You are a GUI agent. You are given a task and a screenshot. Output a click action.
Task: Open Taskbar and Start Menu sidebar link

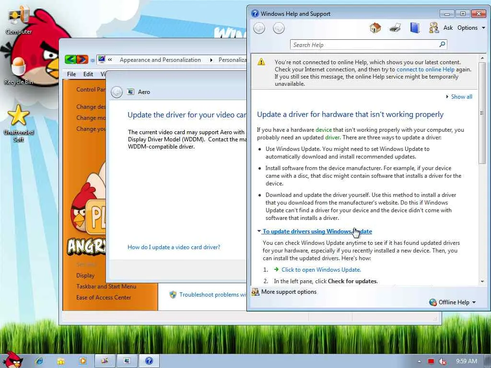[x=106, y=287]
